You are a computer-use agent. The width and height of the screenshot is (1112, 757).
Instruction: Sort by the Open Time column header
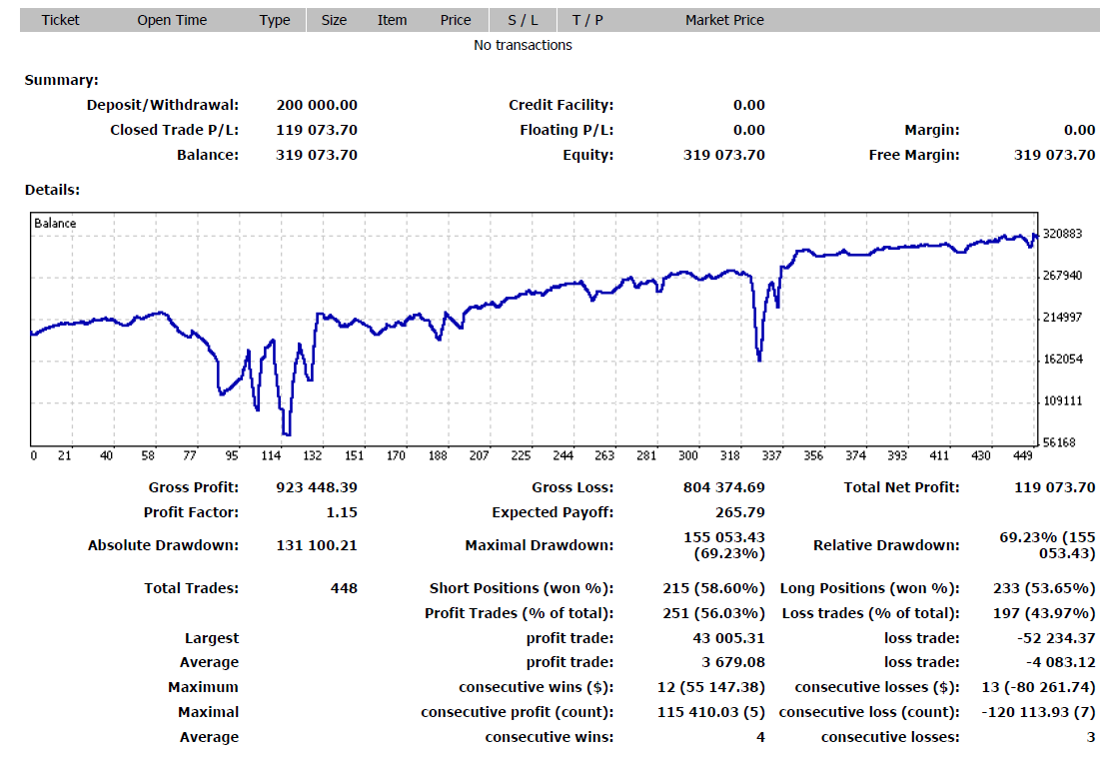pyautogui.click(x=172, y=20)
